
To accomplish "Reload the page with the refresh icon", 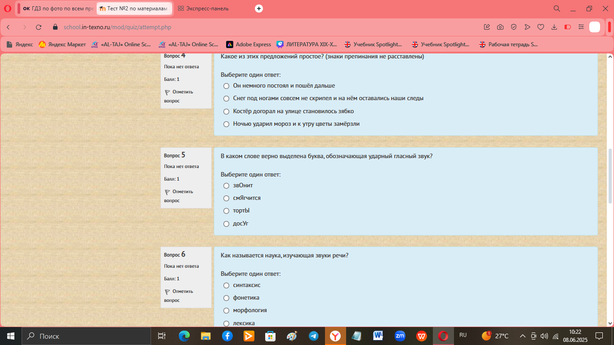I will 39,27.
